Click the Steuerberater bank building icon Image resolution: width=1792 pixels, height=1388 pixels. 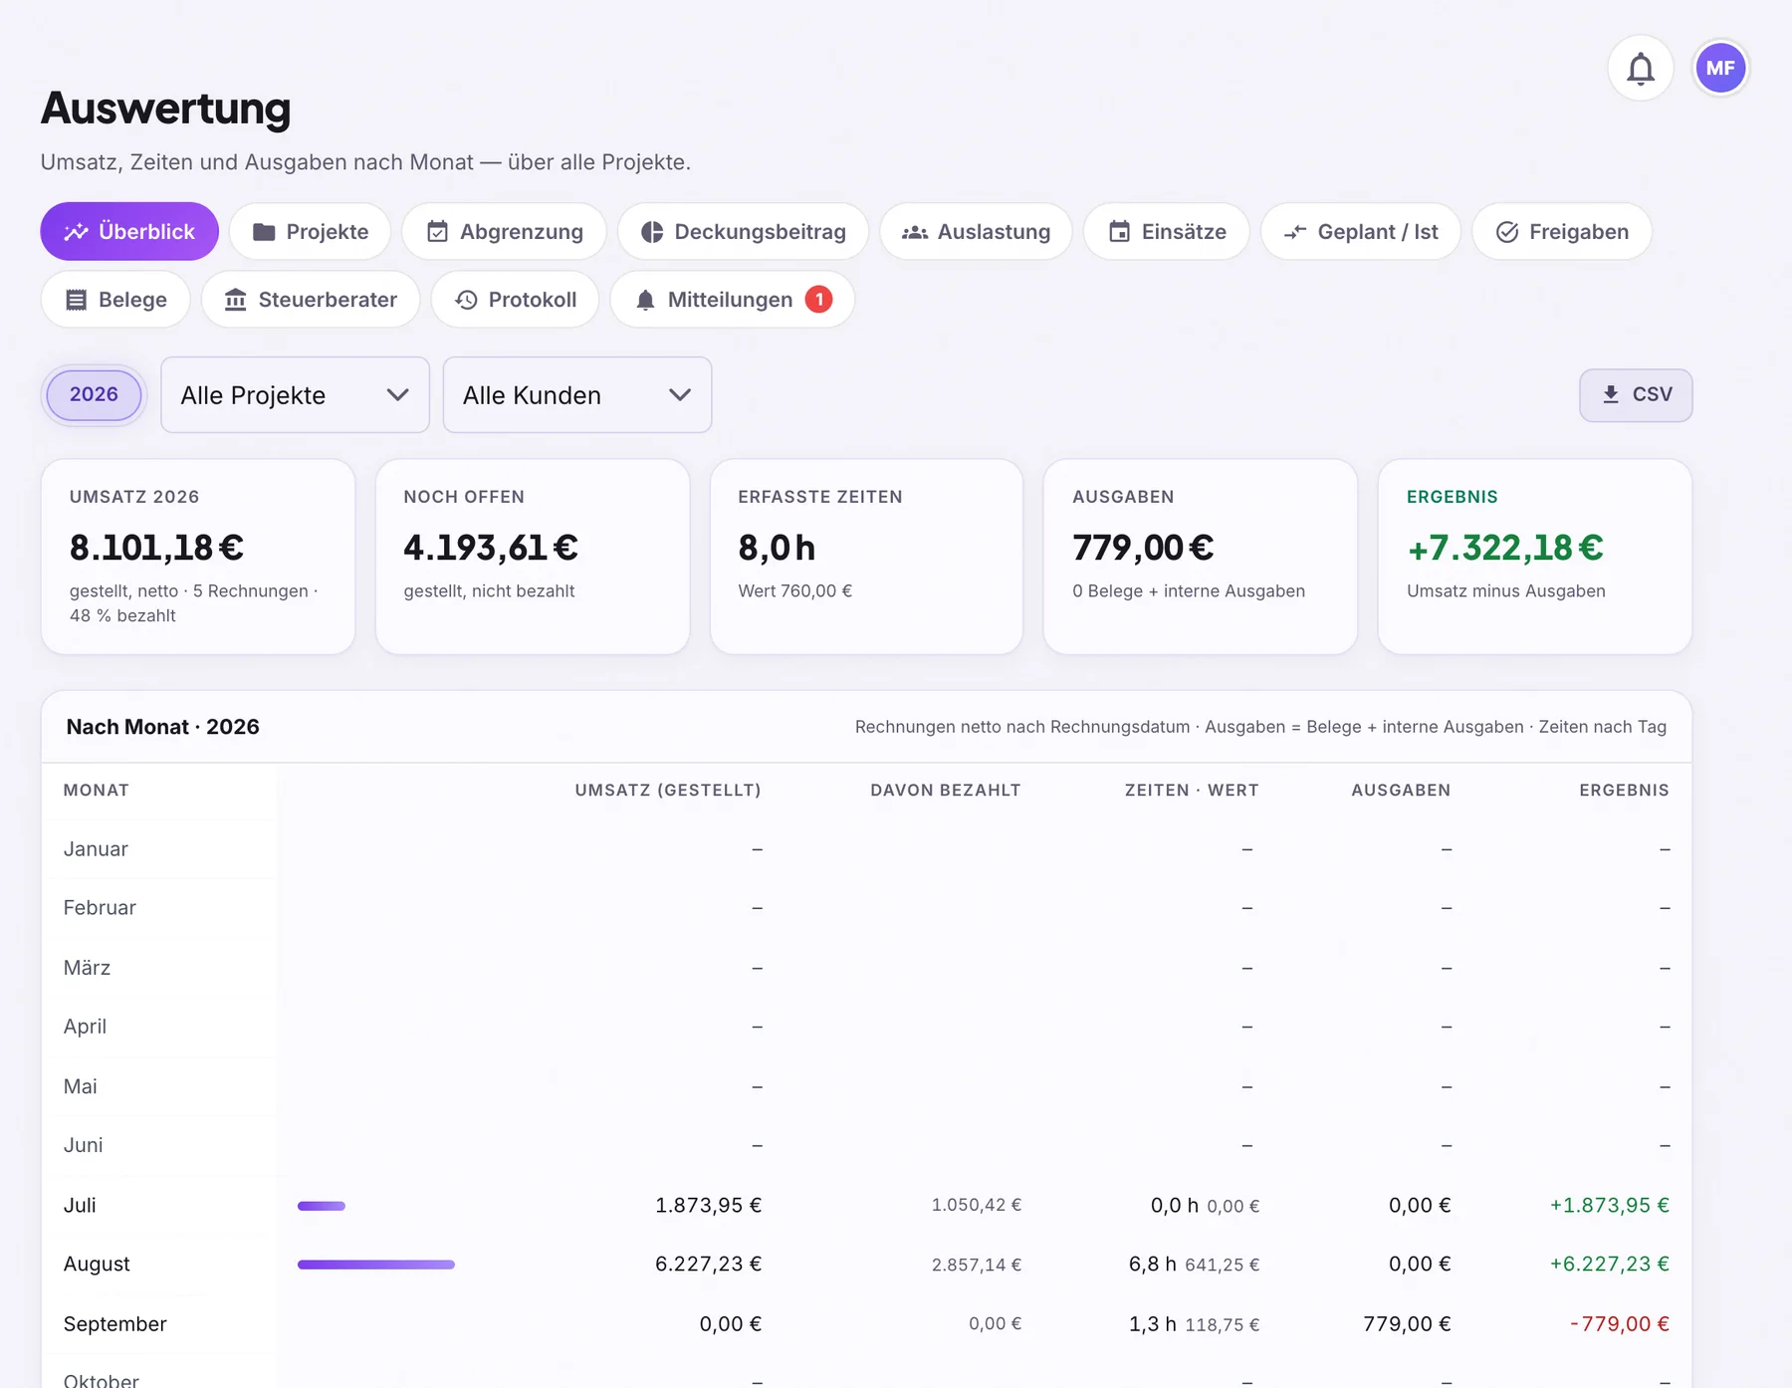point(236,300)
